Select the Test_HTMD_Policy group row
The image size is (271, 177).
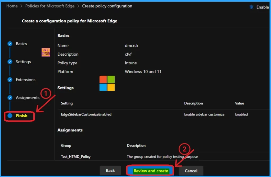click(x=163, y=157)
